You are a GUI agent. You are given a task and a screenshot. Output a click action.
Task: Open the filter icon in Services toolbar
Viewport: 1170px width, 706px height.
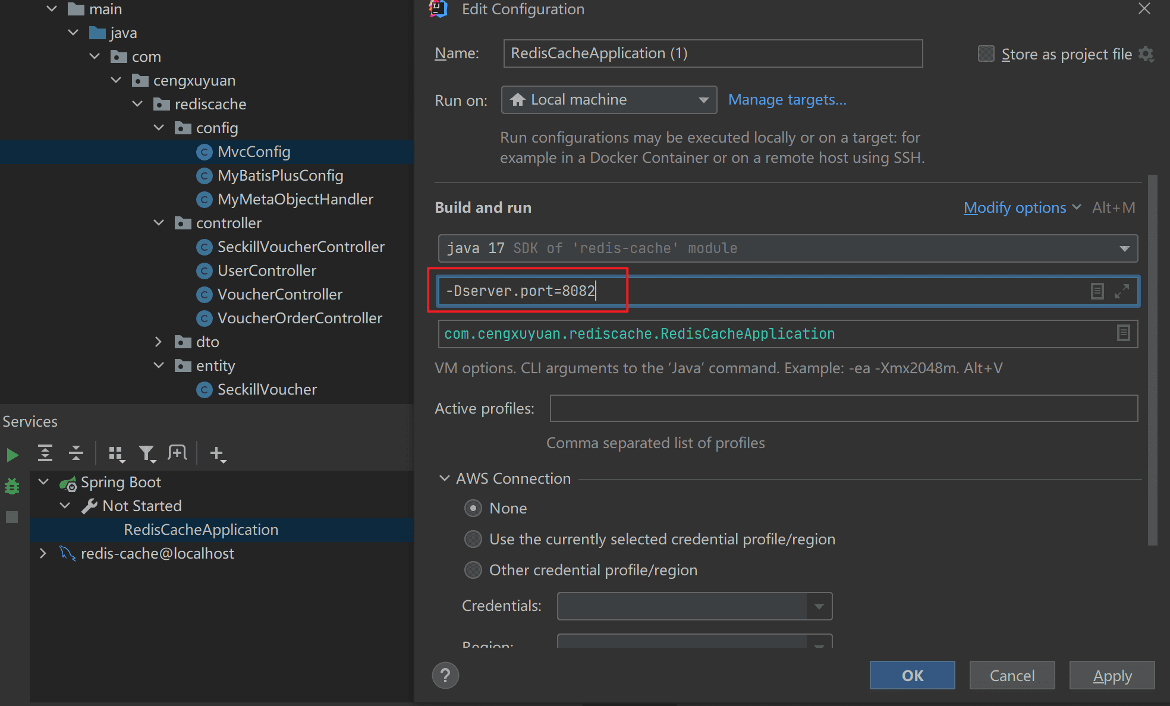point(147,454)
